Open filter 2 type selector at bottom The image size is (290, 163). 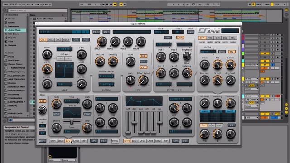(x=164, y=84)
